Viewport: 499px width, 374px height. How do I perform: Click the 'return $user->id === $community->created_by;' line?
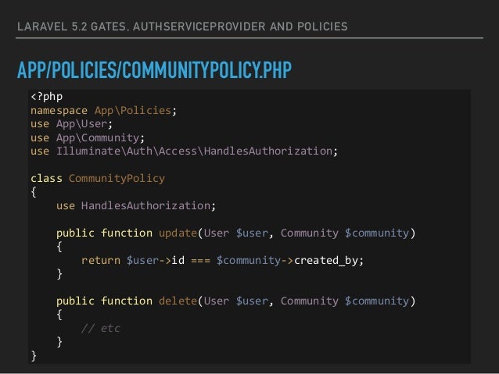click(x=222, y=260)
